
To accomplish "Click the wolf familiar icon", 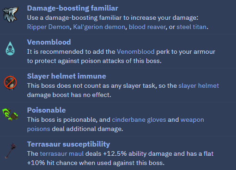I will click(10, 14).
